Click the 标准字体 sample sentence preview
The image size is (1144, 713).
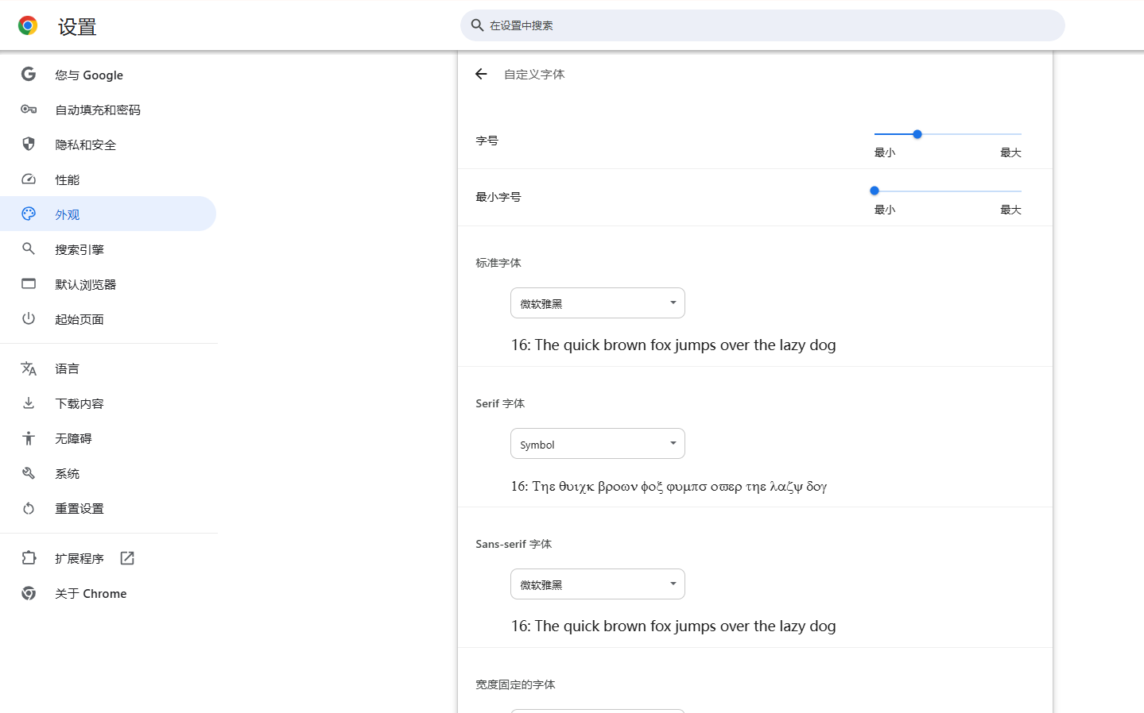pos(673,345)
